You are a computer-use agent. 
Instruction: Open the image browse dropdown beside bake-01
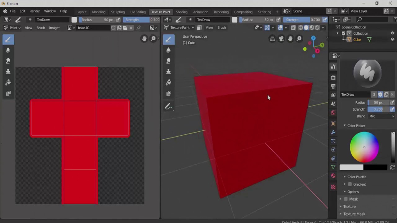(x=71, y=28)
